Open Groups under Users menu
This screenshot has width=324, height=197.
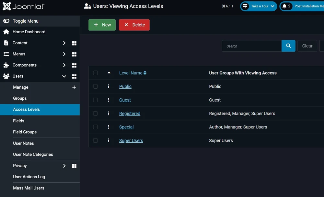click(20, 98)
